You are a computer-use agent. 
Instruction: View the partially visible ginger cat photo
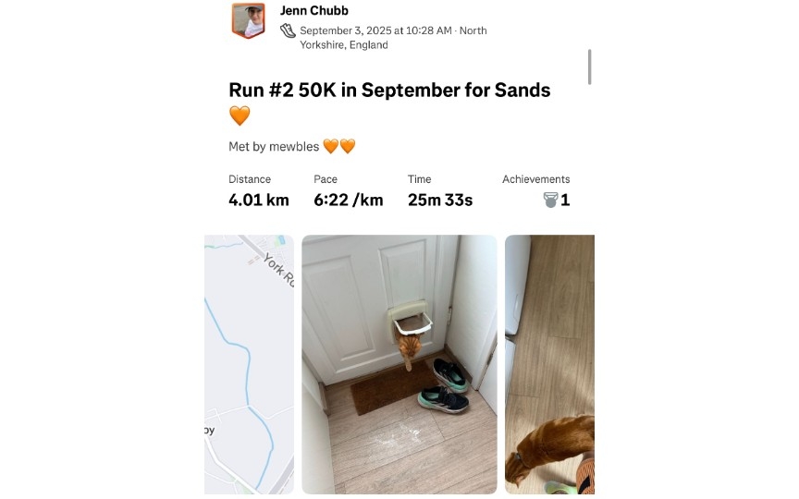click(549, 364)
